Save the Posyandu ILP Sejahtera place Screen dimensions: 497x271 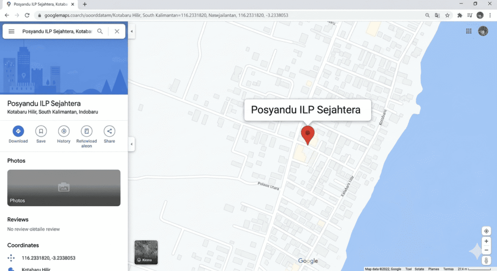(x=41, y=131)
